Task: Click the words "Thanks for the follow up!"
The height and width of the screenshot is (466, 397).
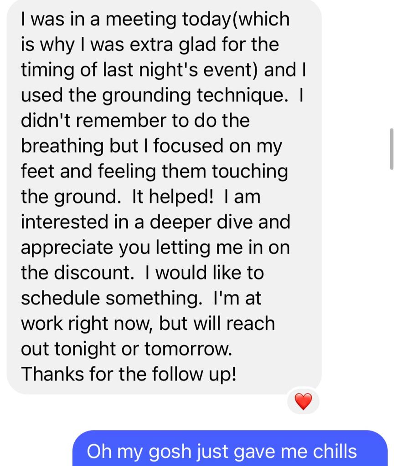Action: [x=129, y=374]
